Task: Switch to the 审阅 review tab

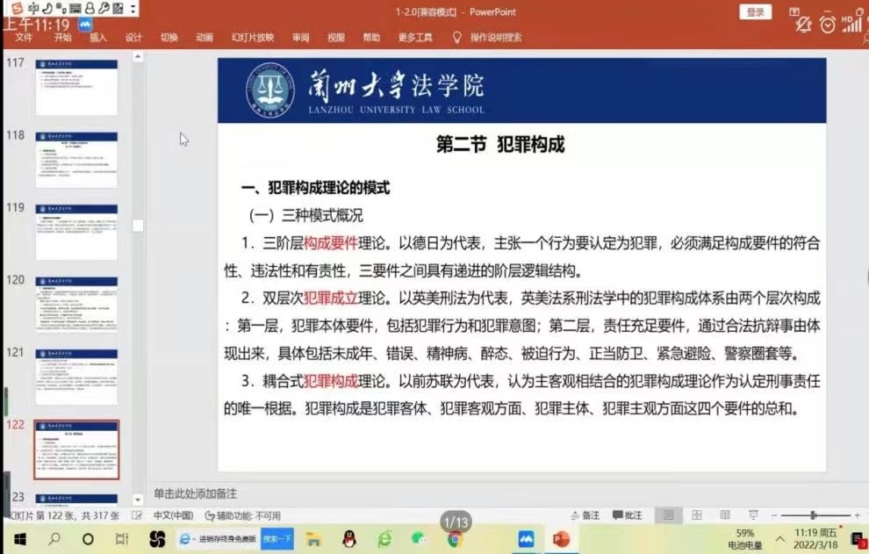Action: [301, 37]
